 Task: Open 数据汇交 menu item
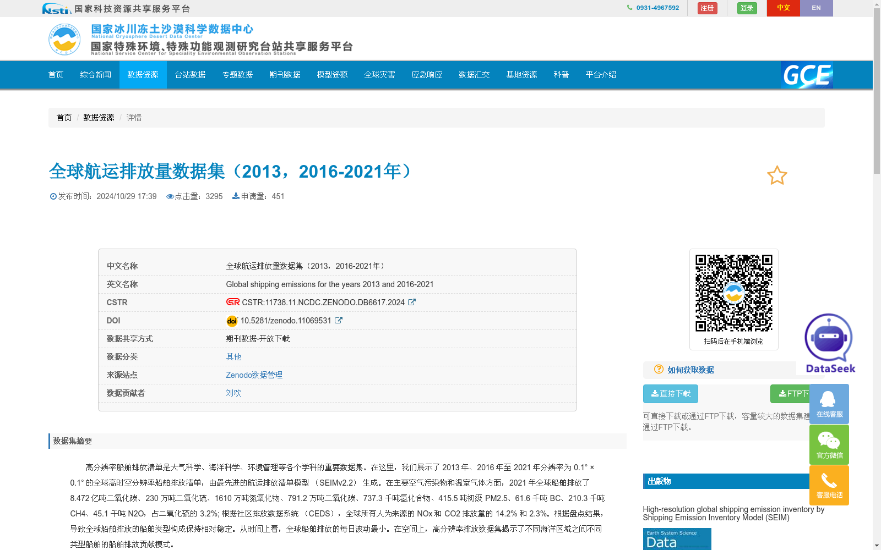pyautogui.click(x=475, y=75)
